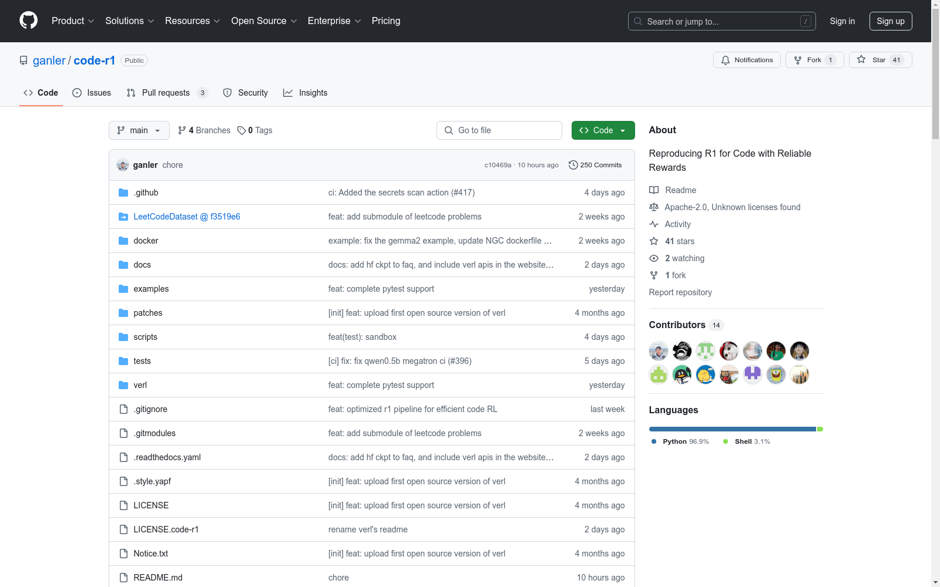Open the LICENSE.code-r1 file
Image resolution: width=940 pixels, height=587 pixels.
[x=166, y=529]
